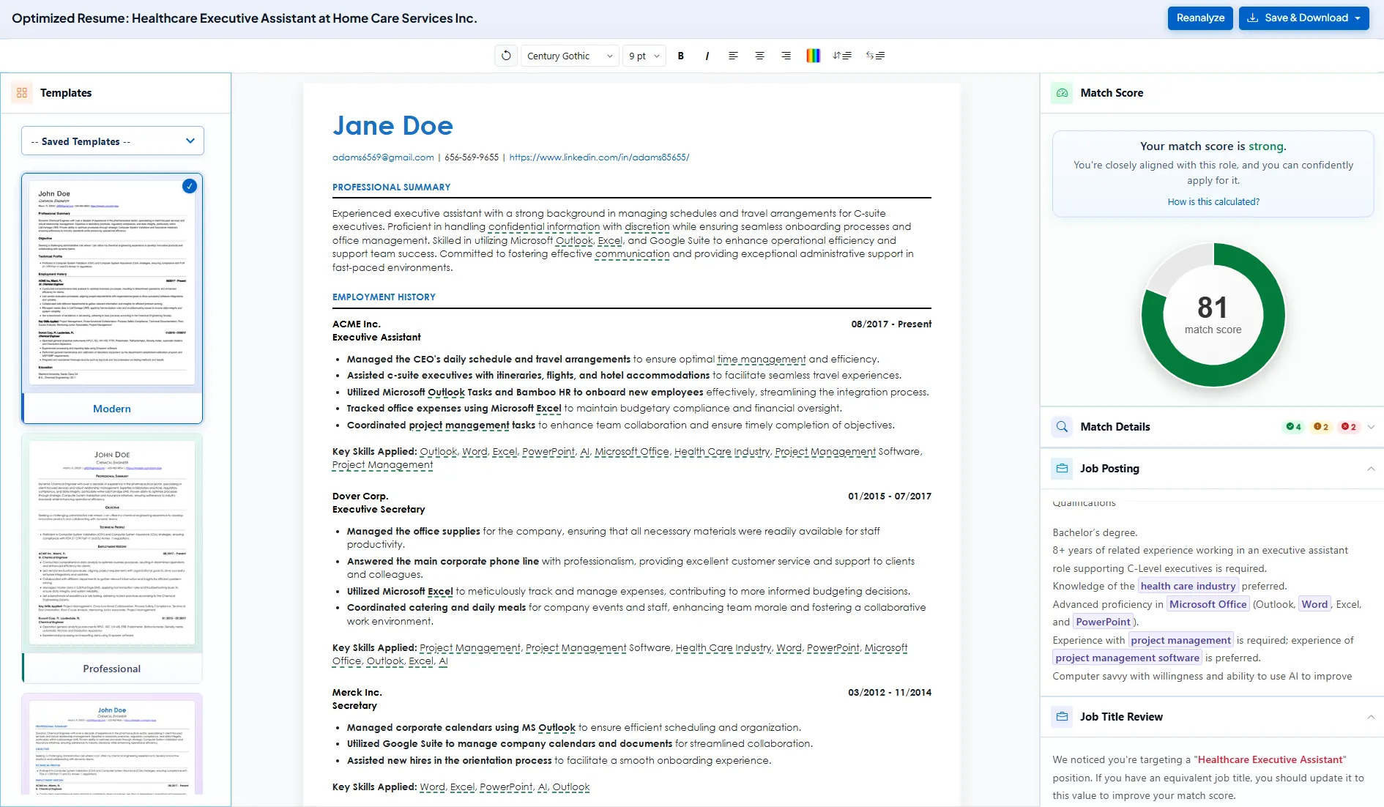Open the 9 pt font size dropdown
The image size is (1384, 807).
[x=644, y=56]
